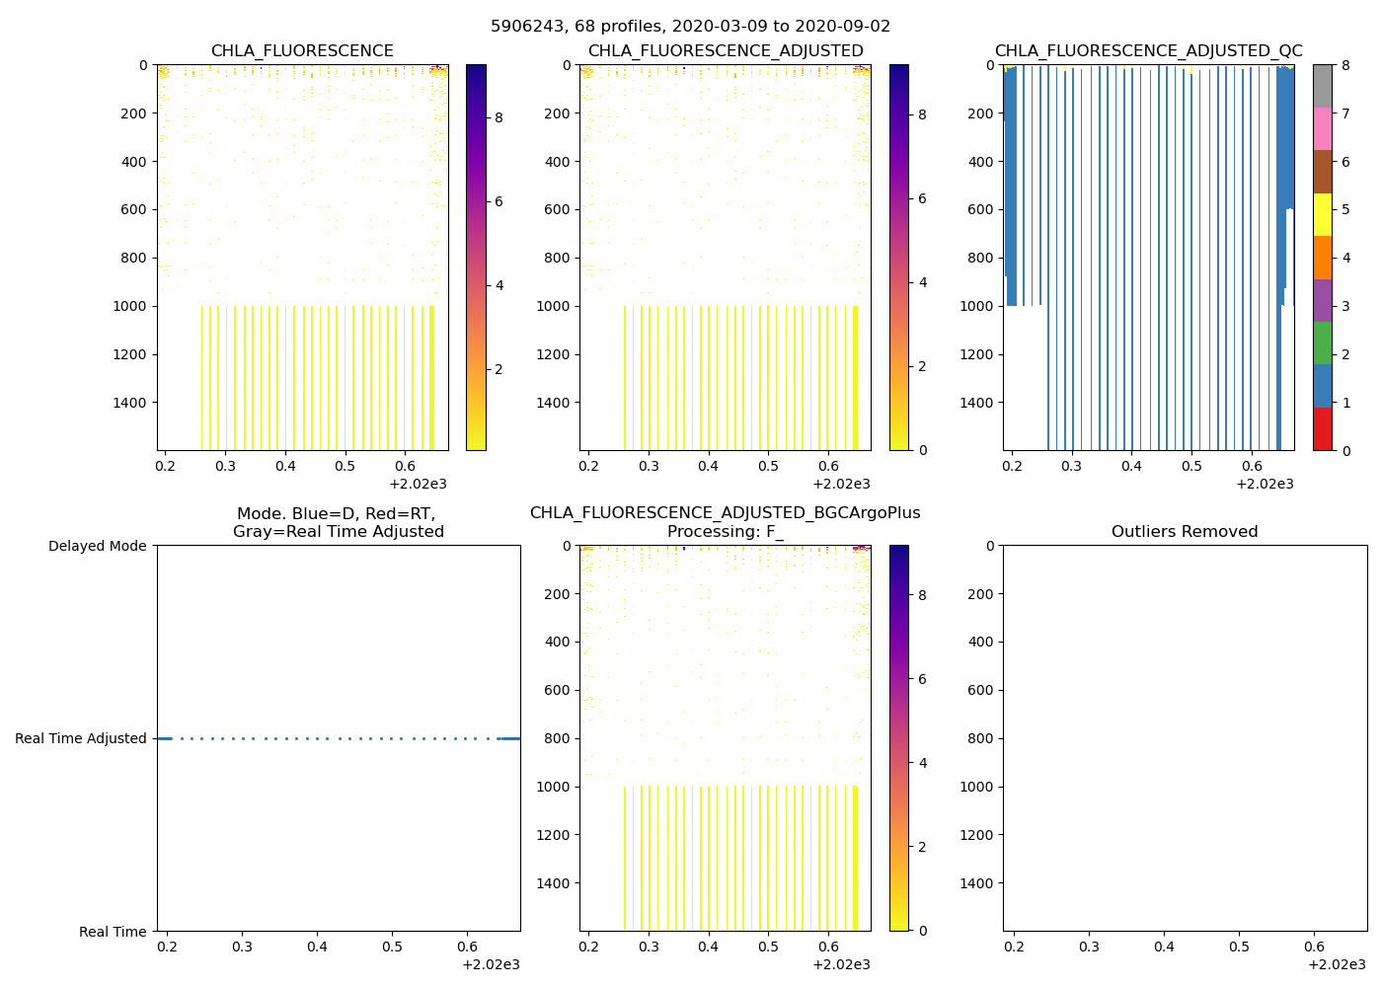
Task: Pick the brown QC colorbar segment
Action: point(1322,173)
